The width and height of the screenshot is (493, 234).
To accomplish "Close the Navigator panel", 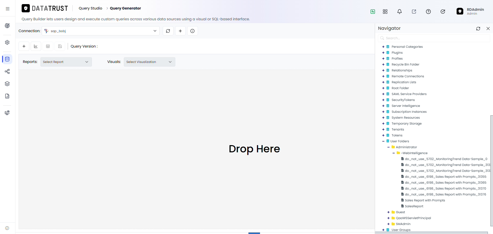I will click(x=488, y=29).
